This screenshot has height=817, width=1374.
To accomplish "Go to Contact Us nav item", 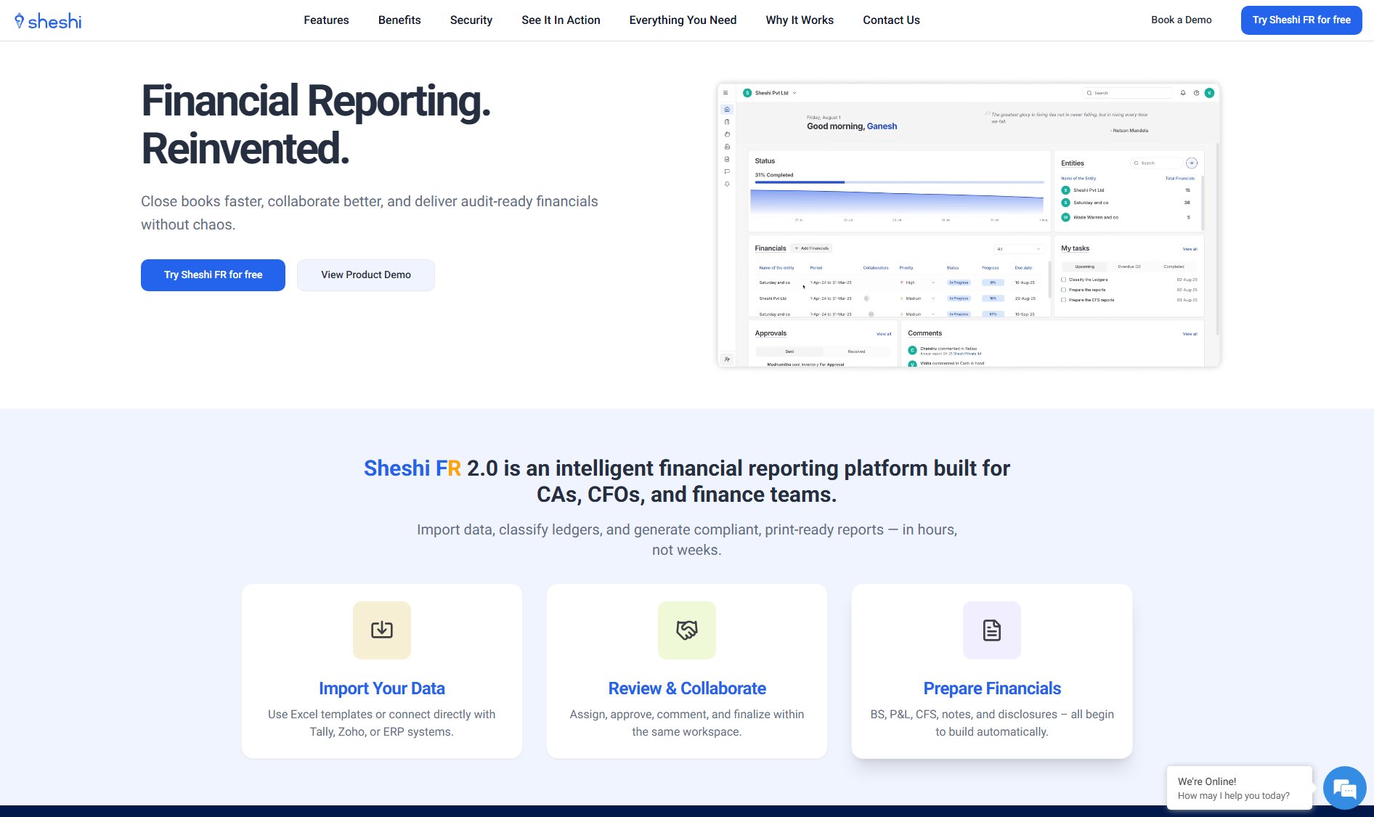I will tap(891, 20).
